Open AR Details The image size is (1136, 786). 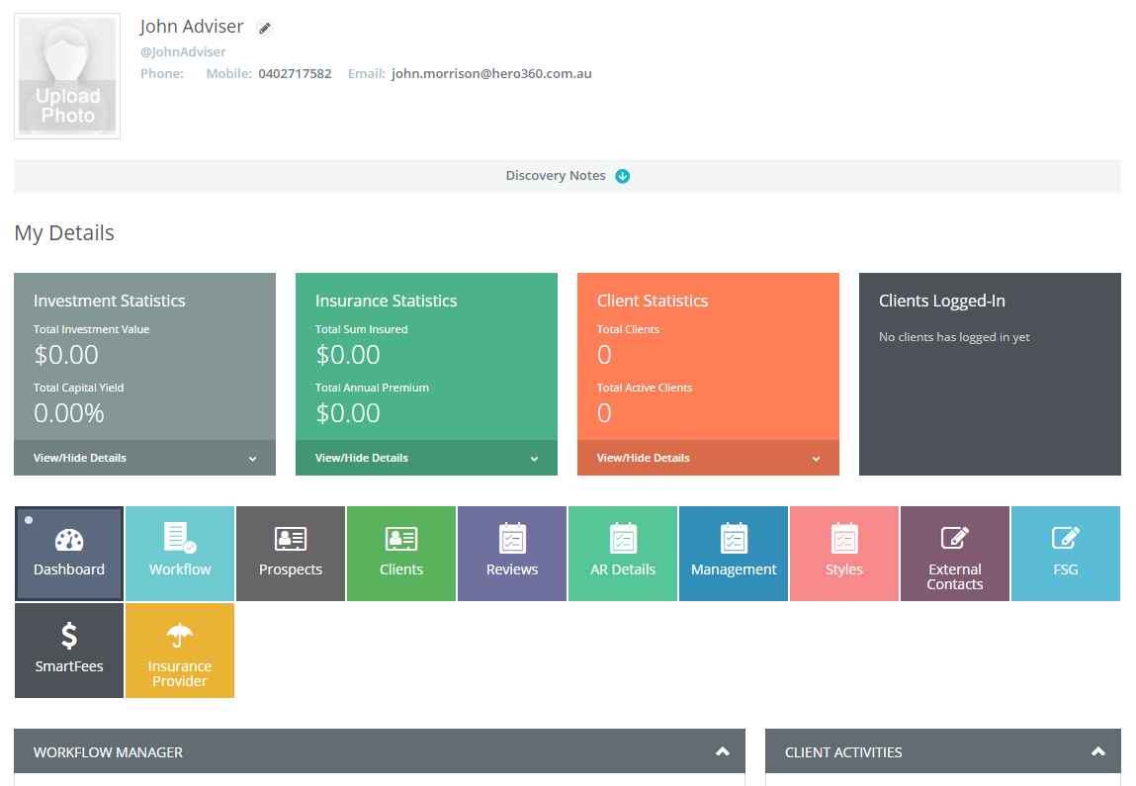click(622, 552)
